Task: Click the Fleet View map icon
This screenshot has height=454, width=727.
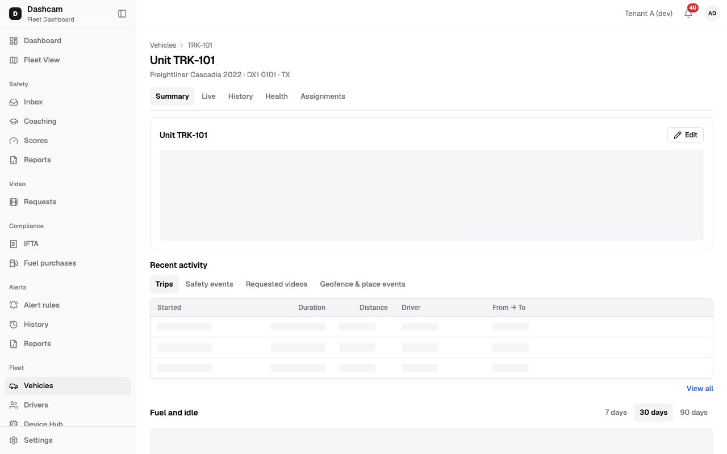Action: pos(14,60)
